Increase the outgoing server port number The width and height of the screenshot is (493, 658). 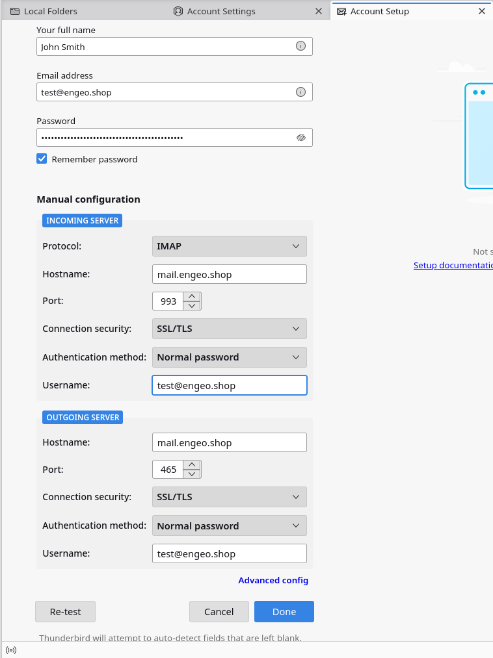click(192, 465)
